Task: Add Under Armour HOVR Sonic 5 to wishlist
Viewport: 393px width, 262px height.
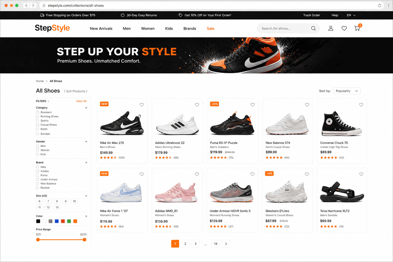Action: [253, 174]
